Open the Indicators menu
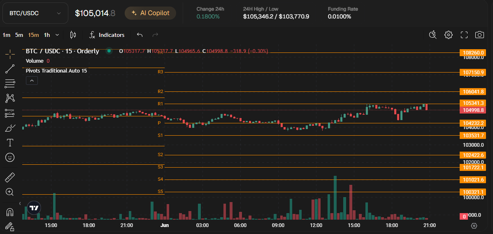This screenshot has height=234, width=493. pos(107,35)
